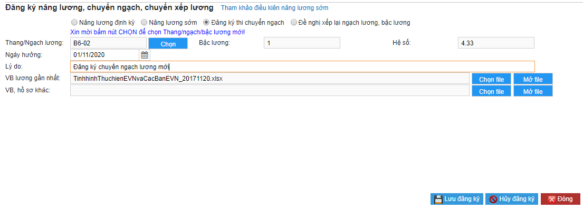Click the VB lương gần nhất file field
The image size is (583, 209).
(270, 79)
